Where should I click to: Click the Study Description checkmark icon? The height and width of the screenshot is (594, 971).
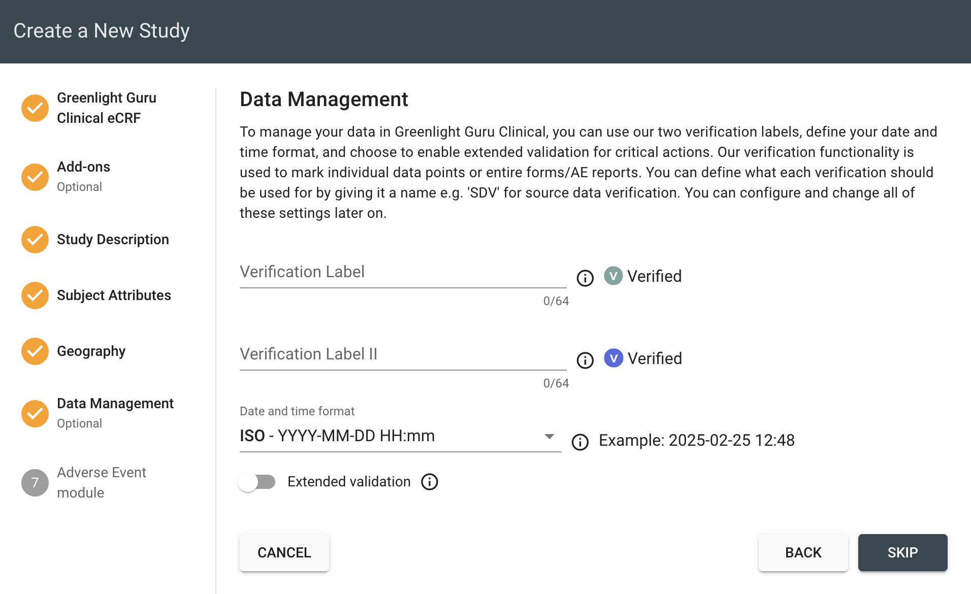pos(35,240)
